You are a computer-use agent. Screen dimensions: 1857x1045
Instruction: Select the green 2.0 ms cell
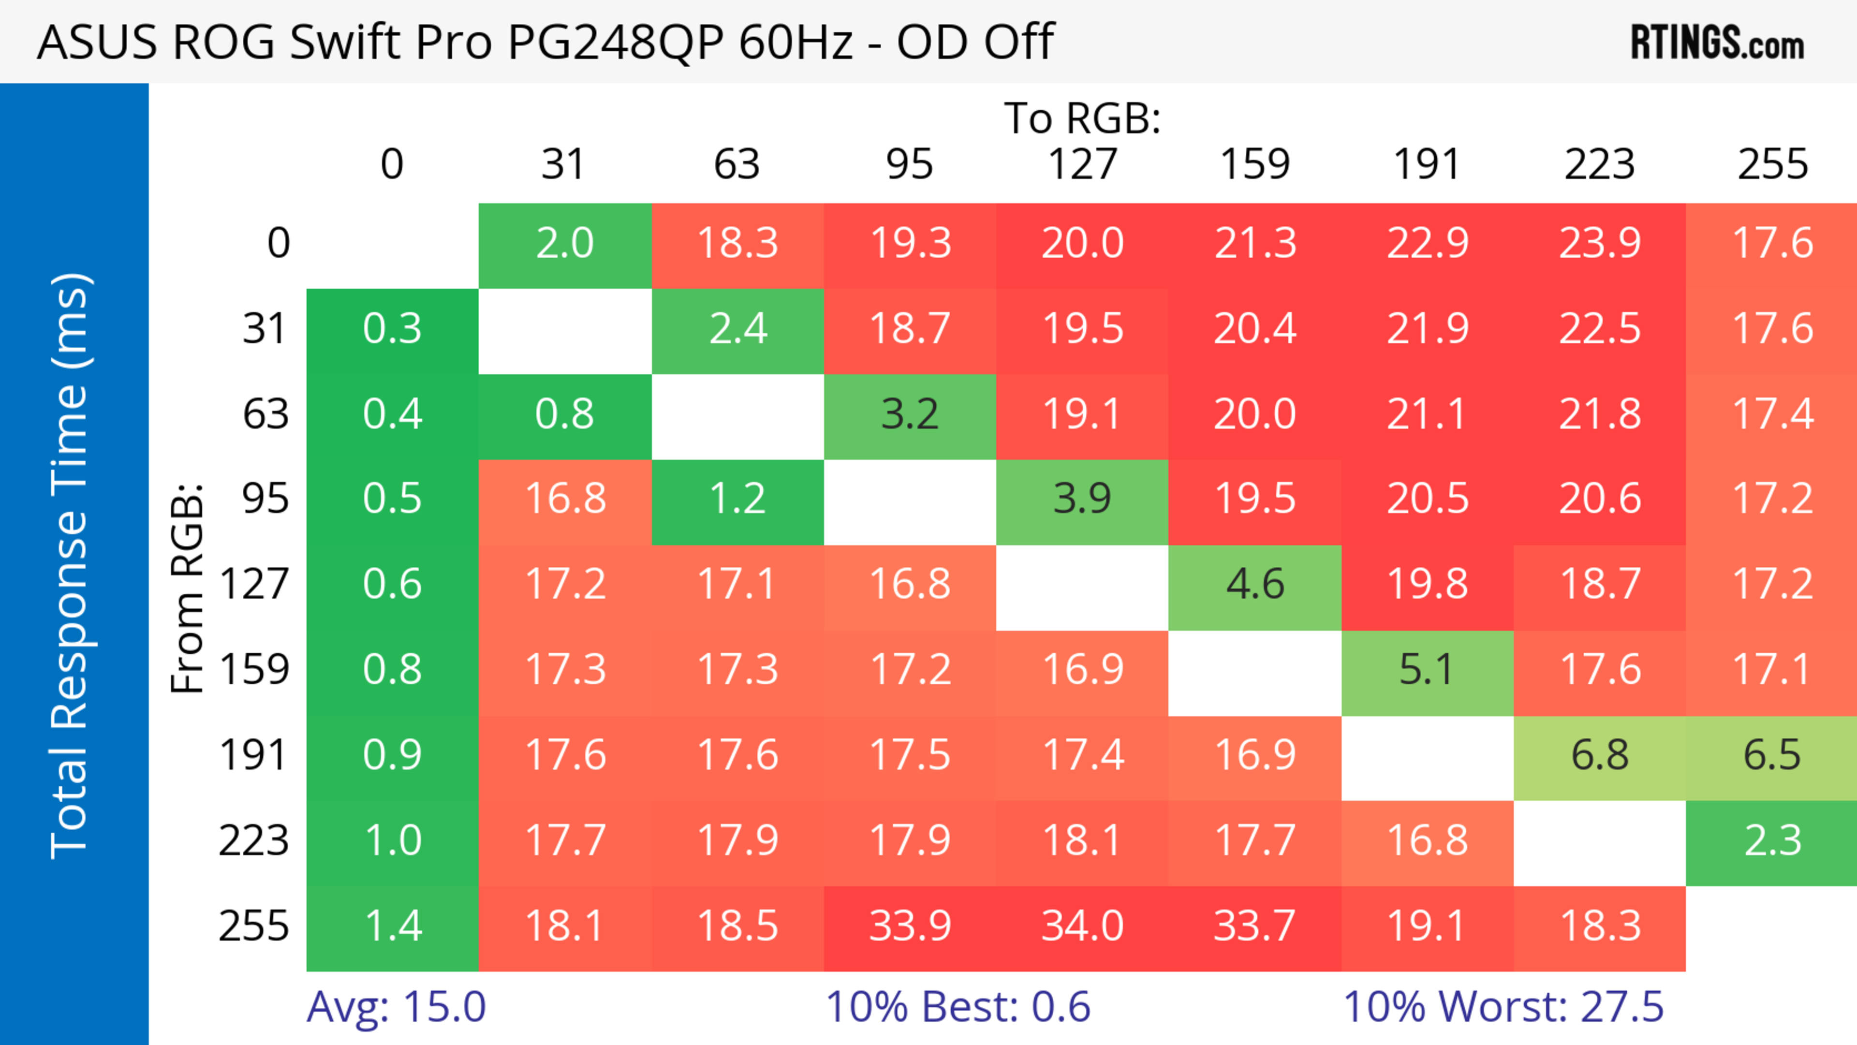click(x=564, y=244)
